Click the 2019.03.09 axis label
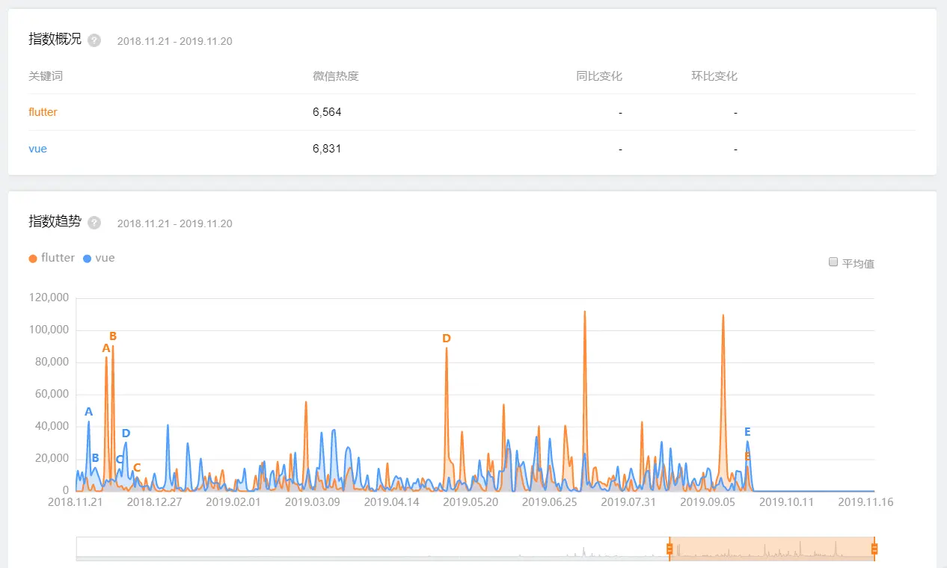This screenshot has height=568, width=947. pos(313,502)
